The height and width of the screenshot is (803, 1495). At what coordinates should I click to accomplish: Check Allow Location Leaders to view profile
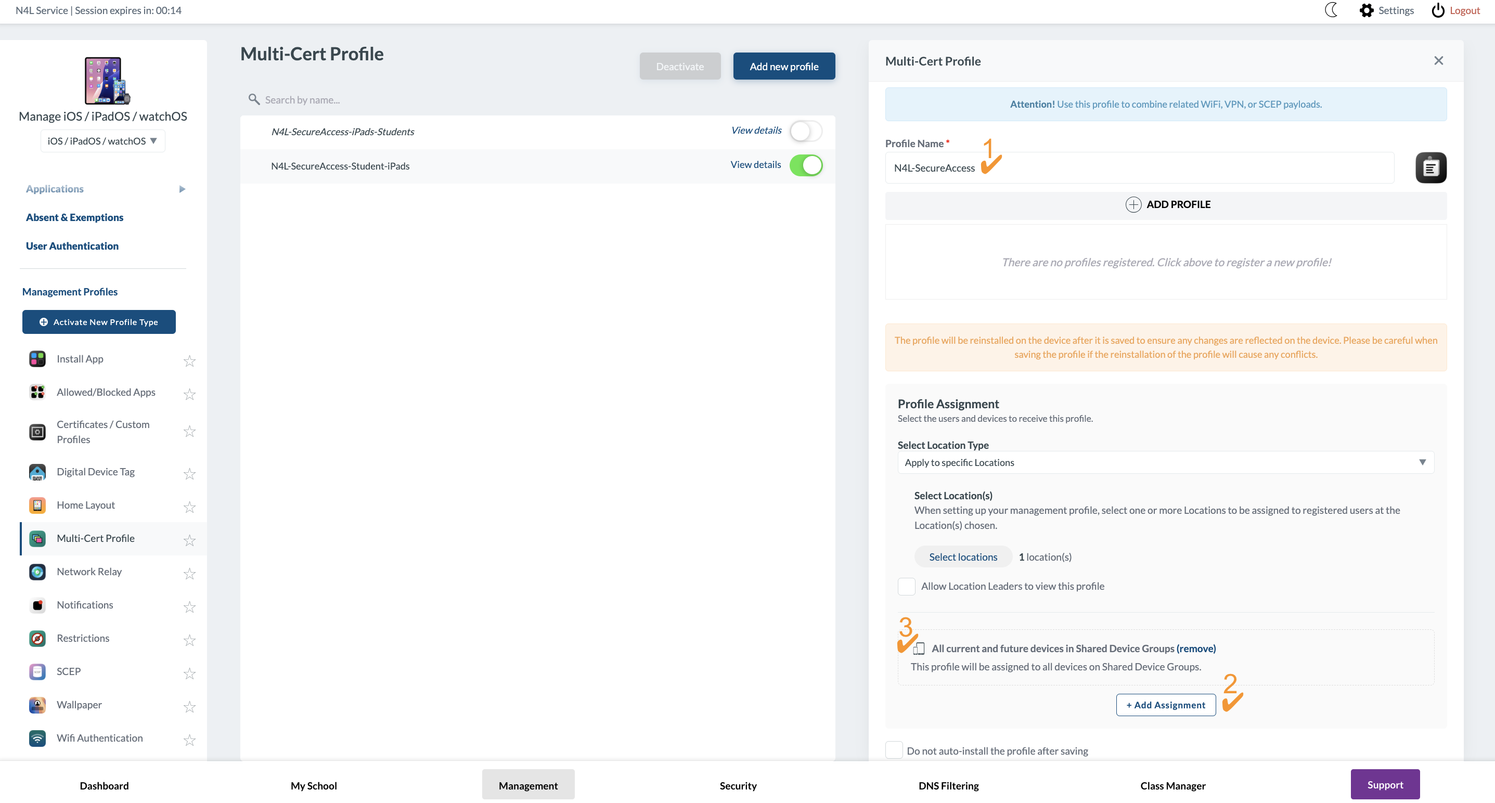(x=906, y=586)
